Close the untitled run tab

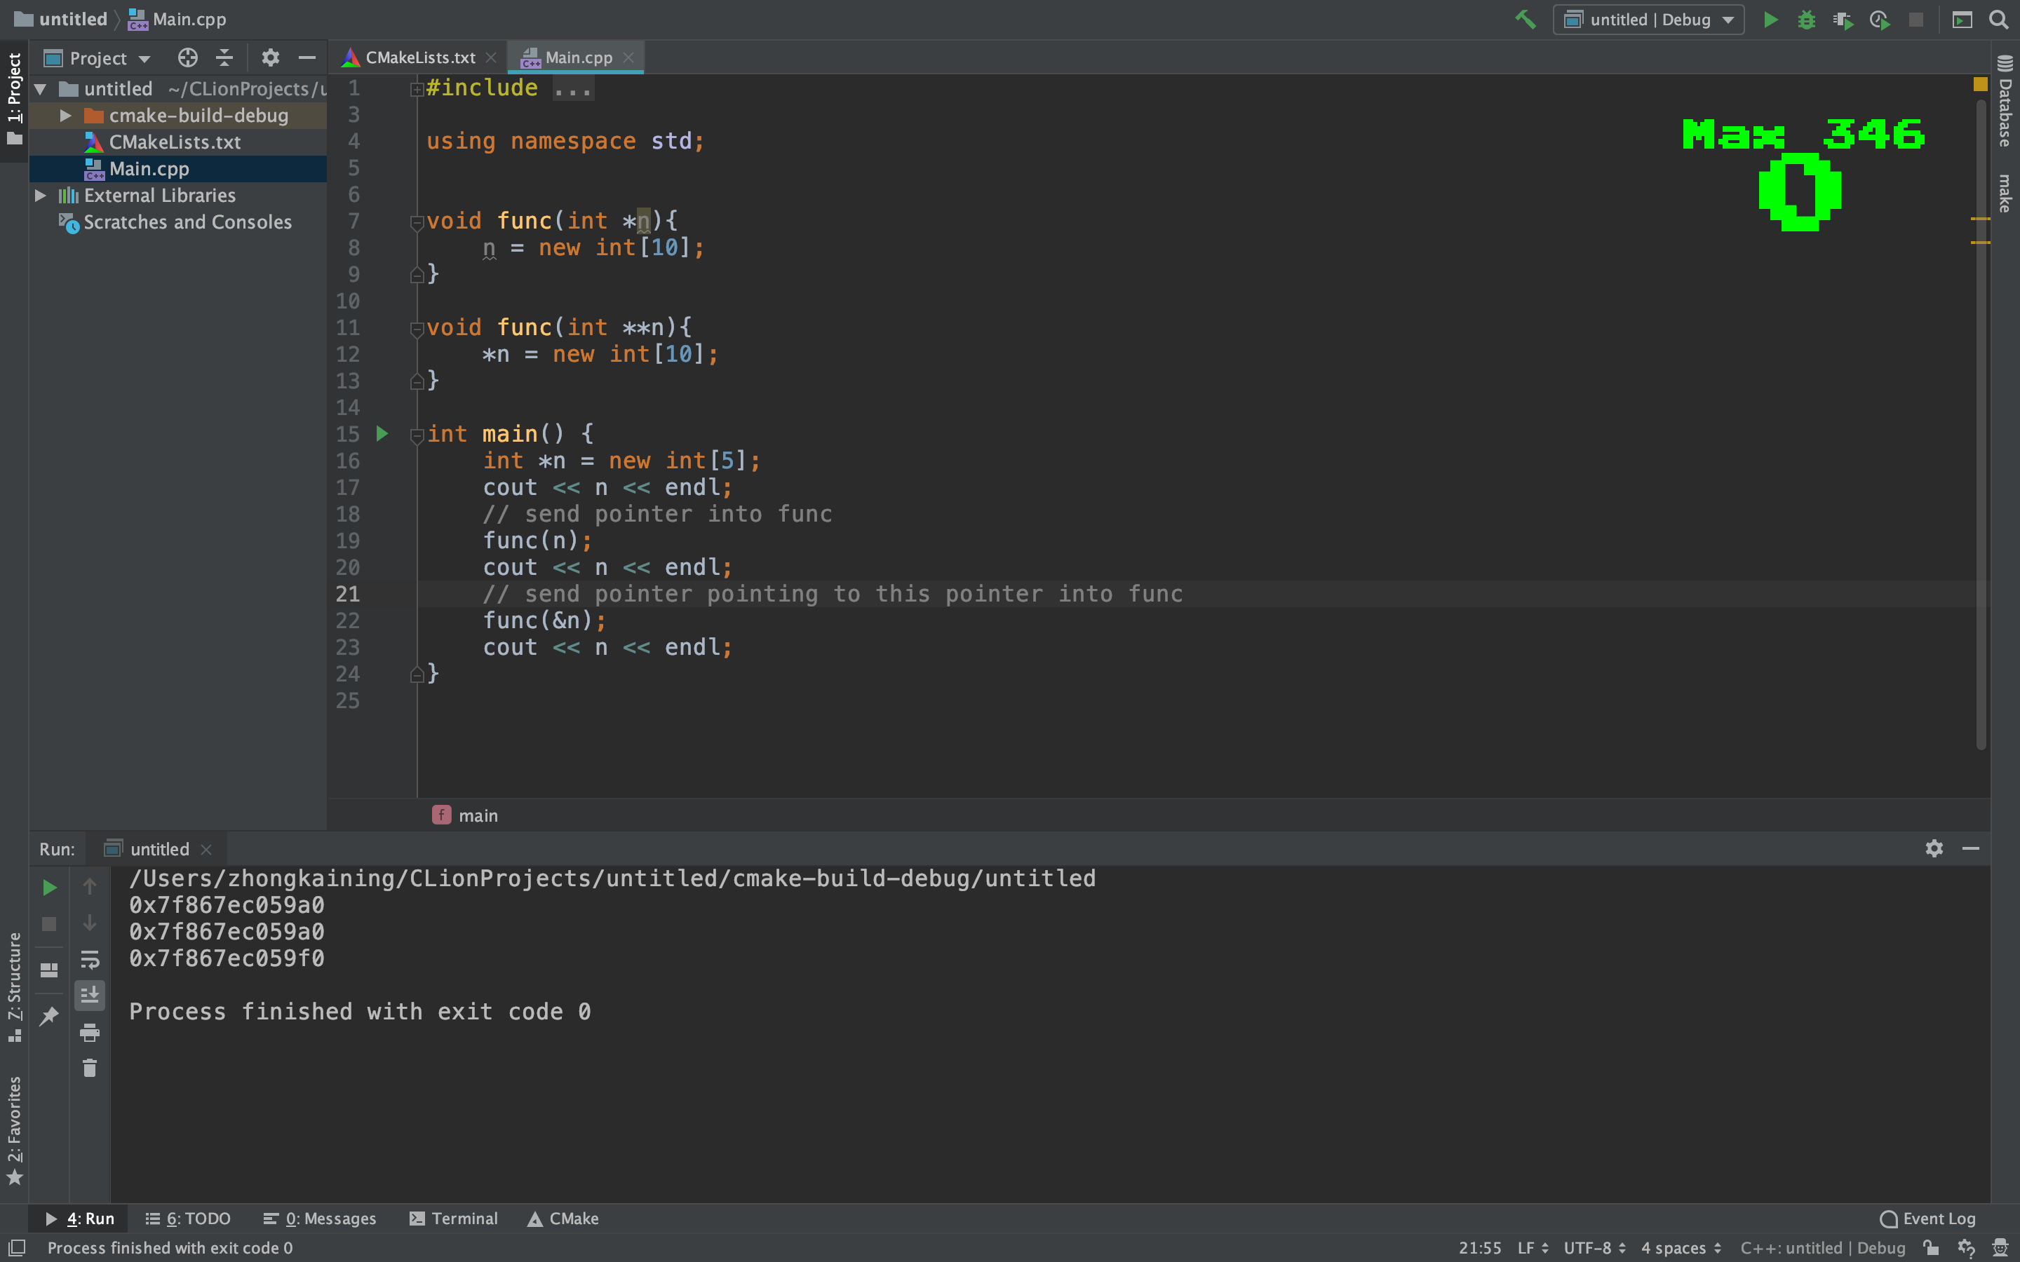pos(206,849)
